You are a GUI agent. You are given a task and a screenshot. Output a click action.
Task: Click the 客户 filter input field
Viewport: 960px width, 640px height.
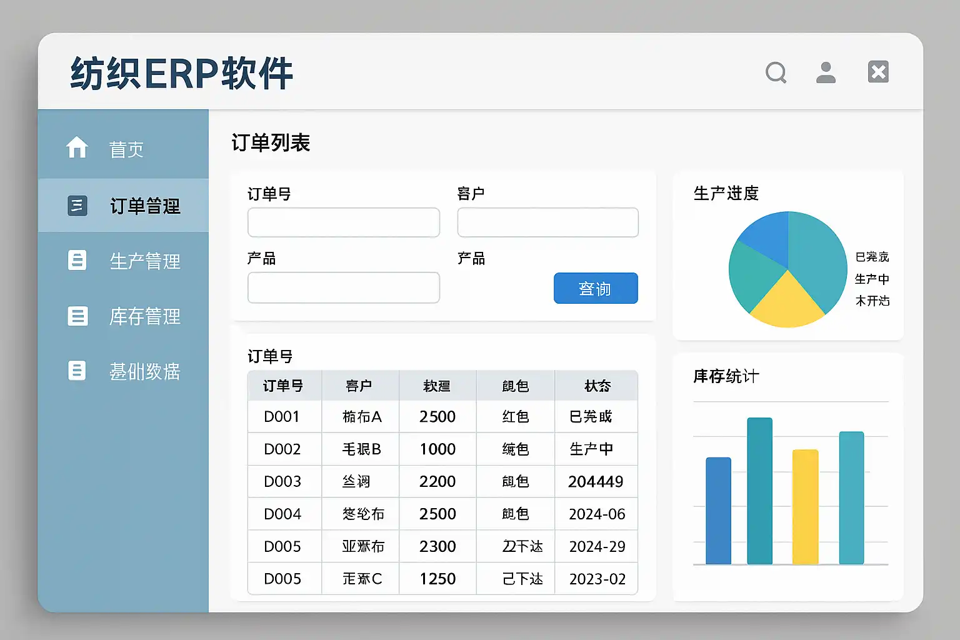[x=547, y=222]
